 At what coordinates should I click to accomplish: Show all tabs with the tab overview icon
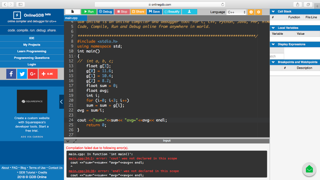(308, 4)
